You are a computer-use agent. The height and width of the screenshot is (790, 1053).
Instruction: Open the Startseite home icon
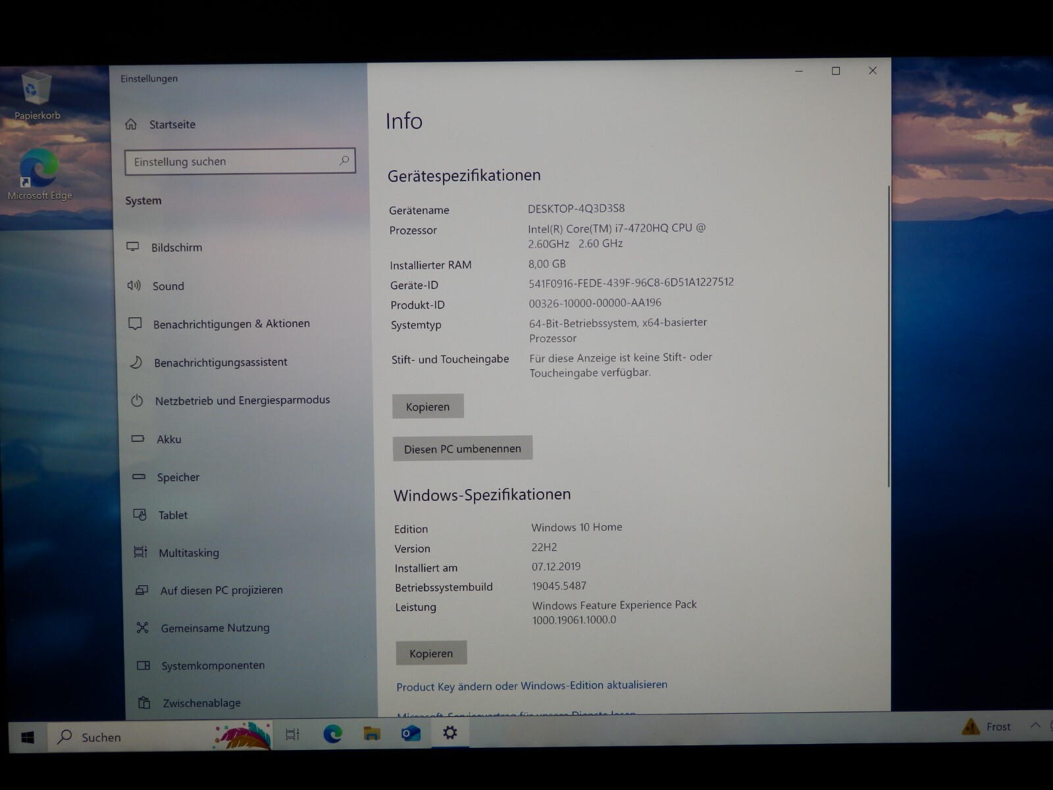pos(131,124)
